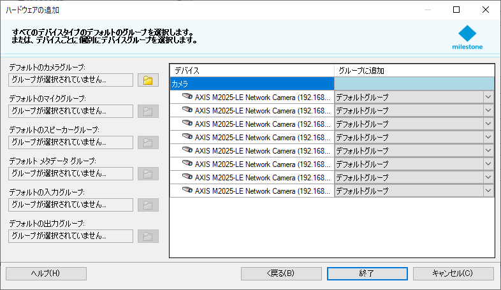Click the label デフォルトのカメラグループ:
The height and width of the screenshot is (290, 501).
[x=47, y=68]
